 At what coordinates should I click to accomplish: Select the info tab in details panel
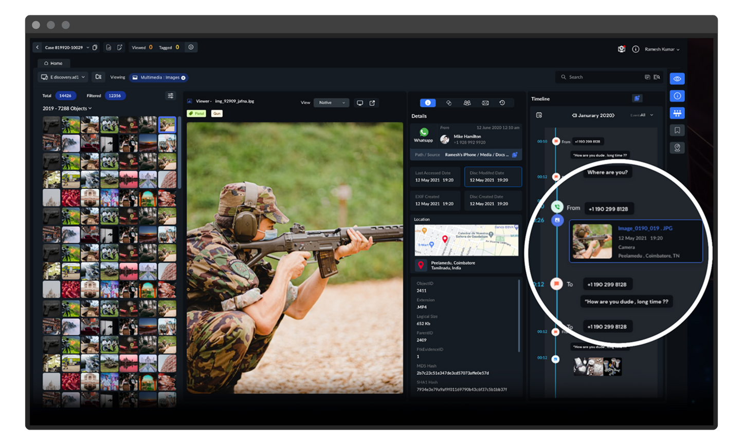[428, 103]
